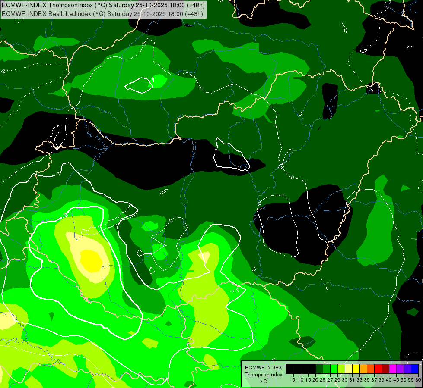Image resolution: width=423 pixels, height=388 pixels.
Task: Select the lime 29–30 legend swatch
Action: (x=341, y=369)
